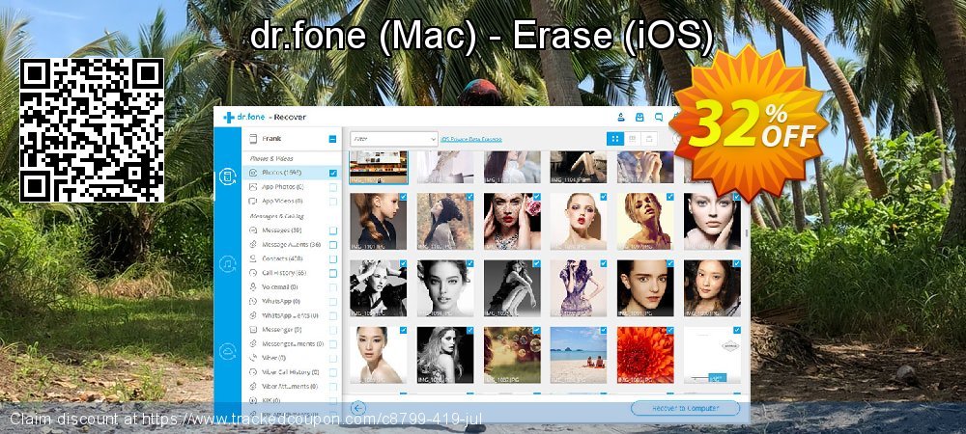Screen dimensions: 966x434
Task: Toggle the select-all checkbox next to Frank
Action: point(332,139)
